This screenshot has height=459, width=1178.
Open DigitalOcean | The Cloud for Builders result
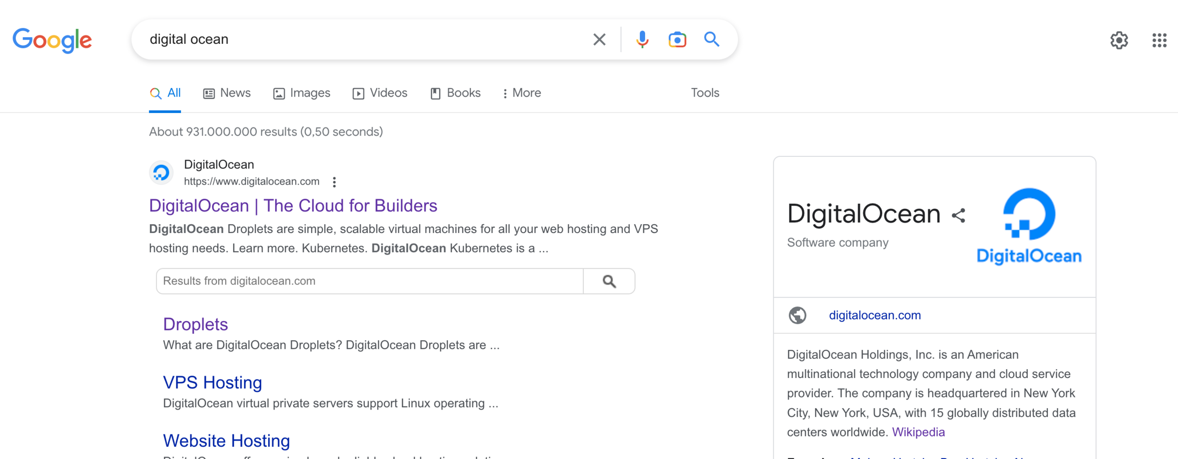(293, 206)
